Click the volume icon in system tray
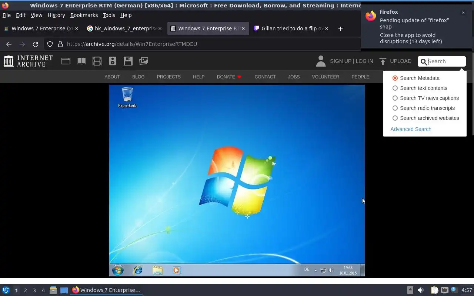 pos(420,290)
